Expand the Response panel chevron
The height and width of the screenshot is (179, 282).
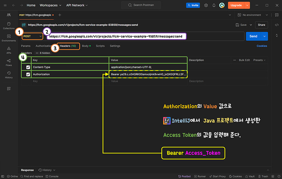[268, 170]
